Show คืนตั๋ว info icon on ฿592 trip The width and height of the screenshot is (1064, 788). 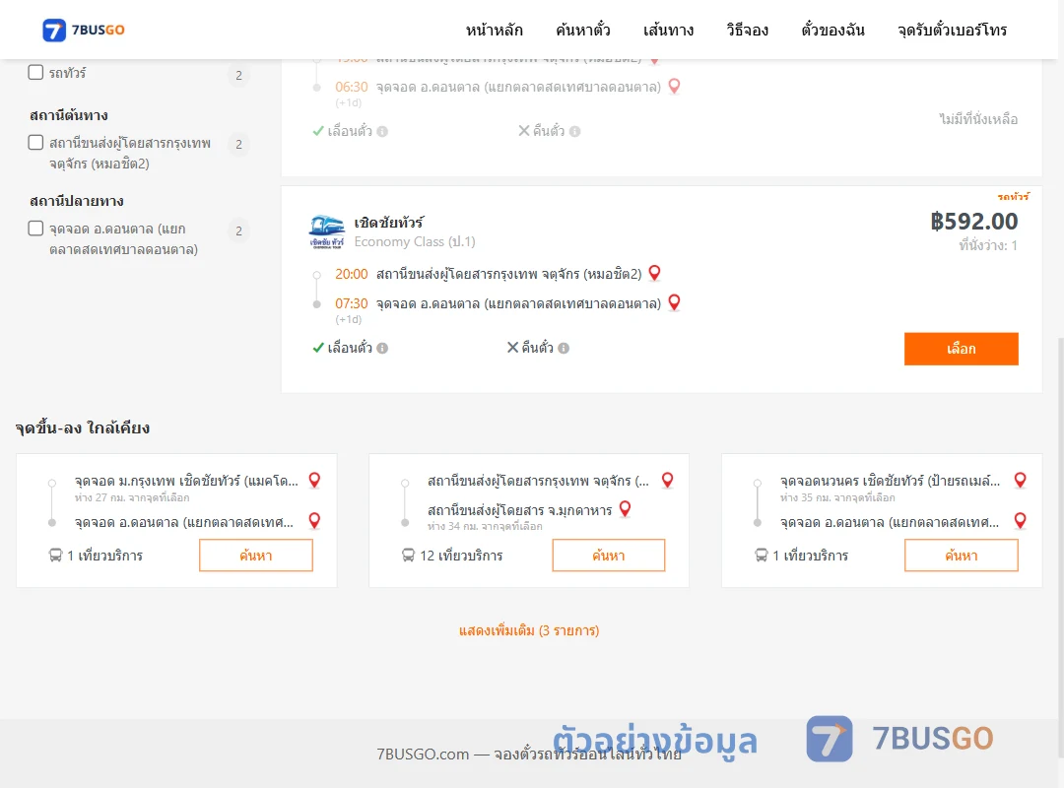[x=564, y=348]
